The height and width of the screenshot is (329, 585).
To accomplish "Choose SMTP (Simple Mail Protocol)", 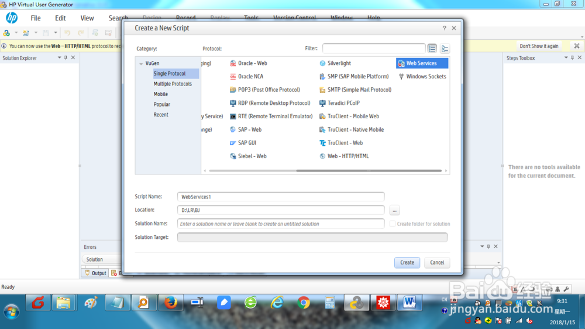I will [356, 90].
